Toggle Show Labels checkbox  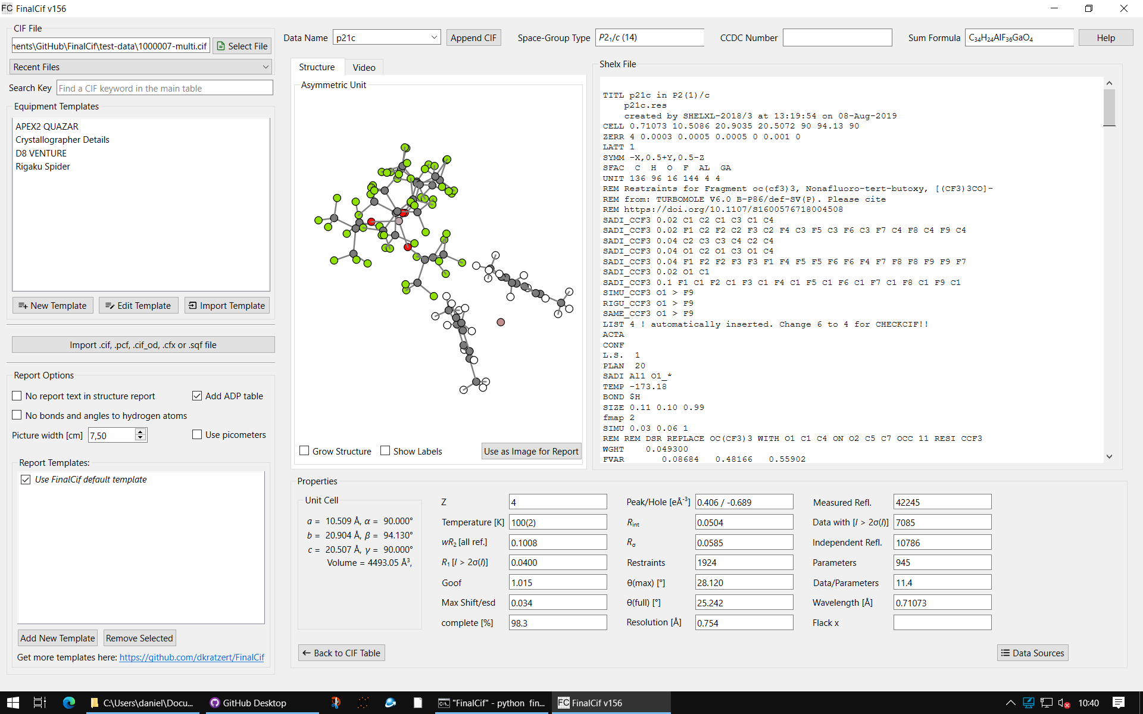point(385,451)
